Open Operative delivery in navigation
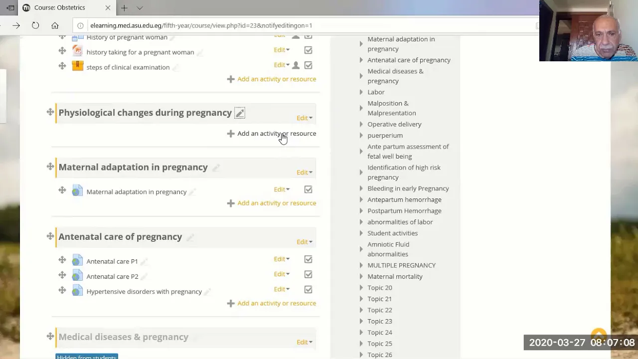The height and width of the screenshot is (359, 638). pyautogui.click(x=394, y=124)
